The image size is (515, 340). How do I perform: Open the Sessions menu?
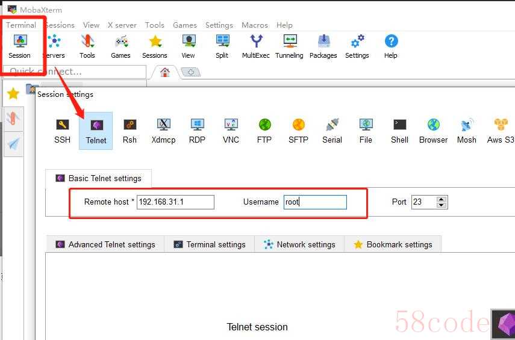pos(60,25)
